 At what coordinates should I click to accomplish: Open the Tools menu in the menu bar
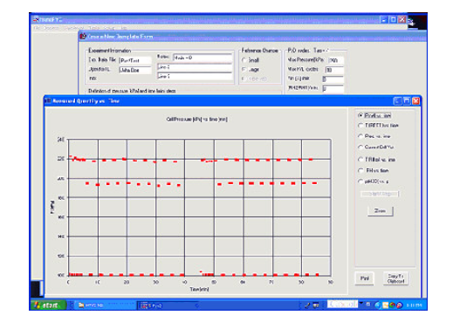[x=94, y=28]
